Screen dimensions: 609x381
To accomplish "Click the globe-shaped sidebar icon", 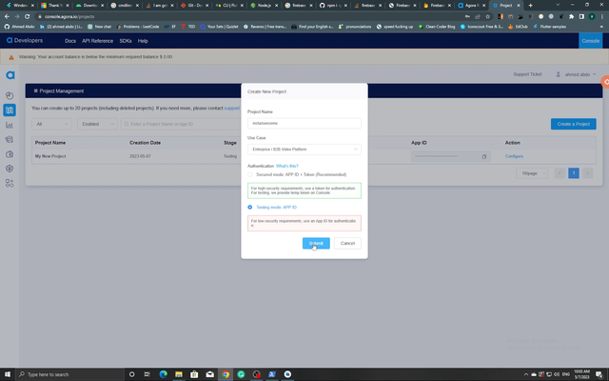I will point(10,169).
